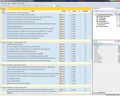The width and height of the screenshot is (120, 96).
Task: Click the key icon beside 6.Resources
Action: 97,25
